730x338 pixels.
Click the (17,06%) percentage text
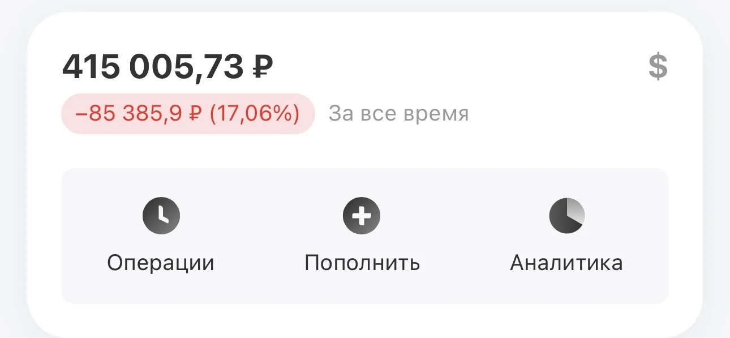pos(254,114)
